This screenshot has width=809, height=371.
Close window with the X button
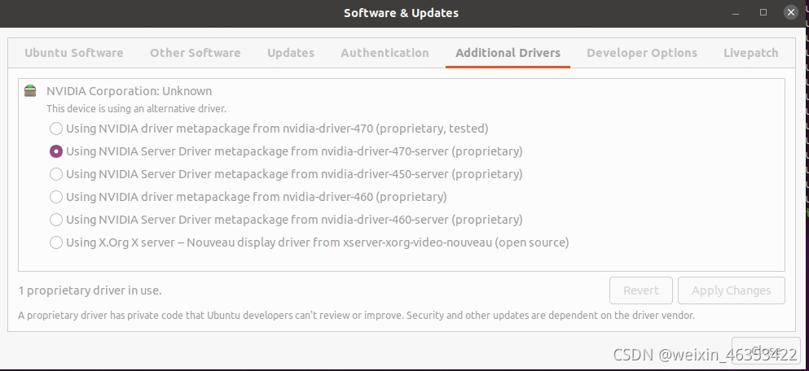(791, 12)
